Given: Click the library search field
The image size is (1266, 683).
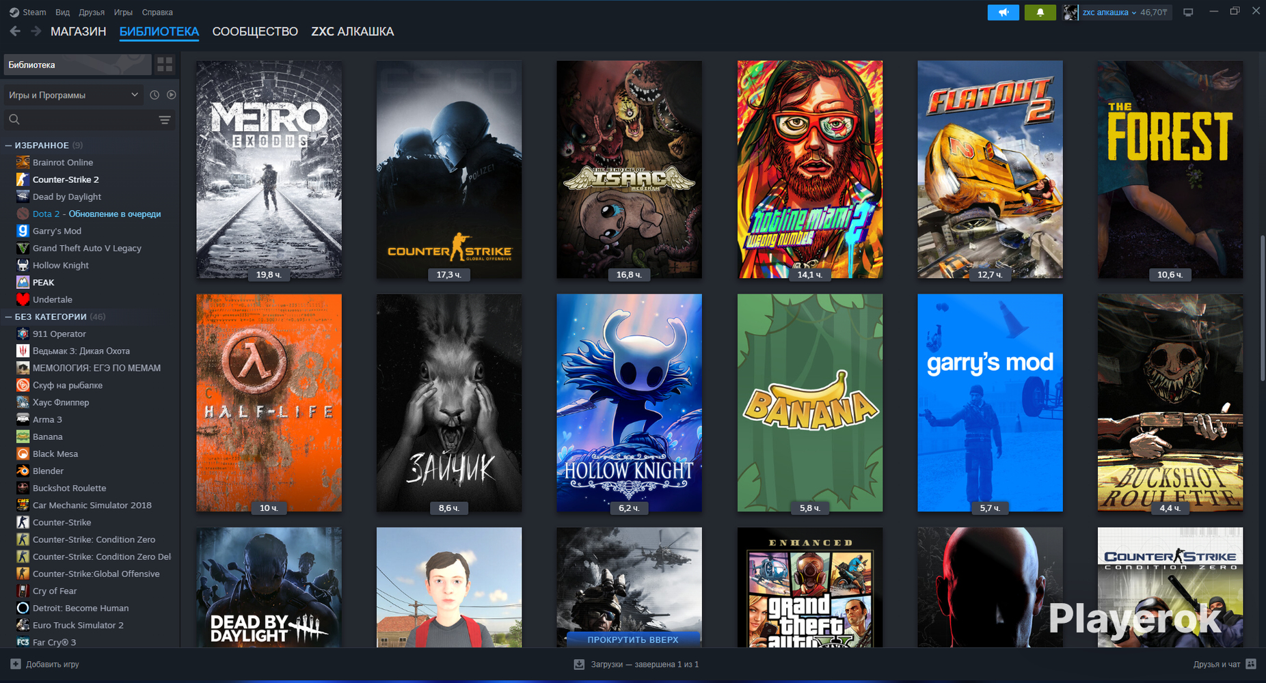Looking at the screenshot, I should tap(89, 120).
